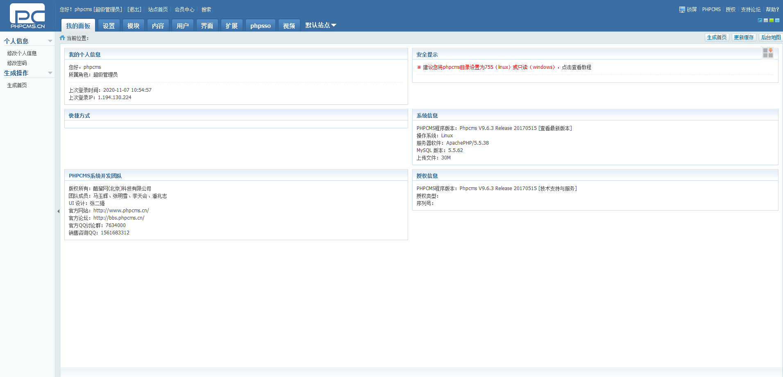
Task: Select the gray theme swatch
Action: [x=766, y=20]
